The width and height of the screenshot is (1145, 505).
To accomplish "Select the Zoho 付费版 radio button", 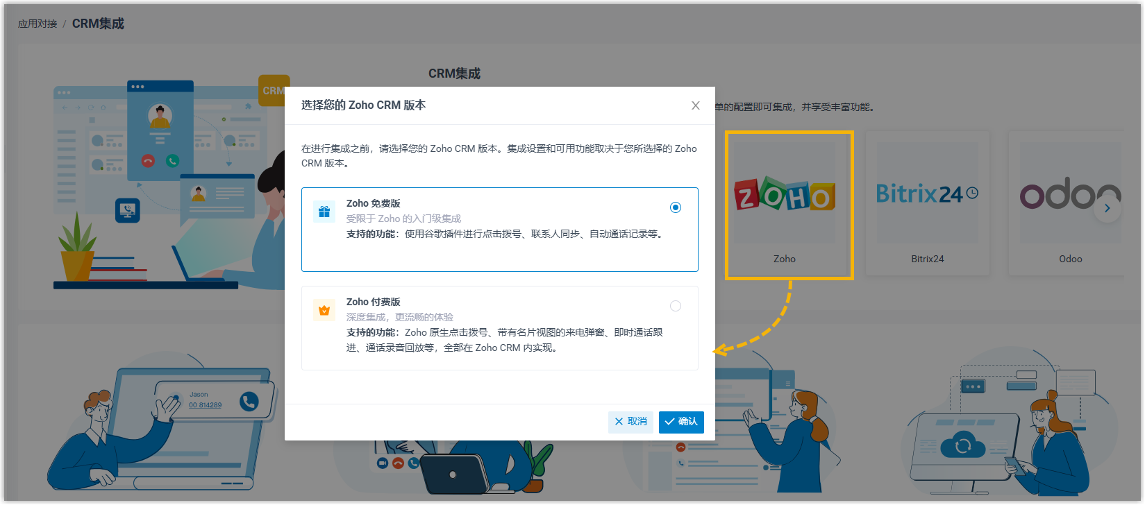I will click(675, 306).
